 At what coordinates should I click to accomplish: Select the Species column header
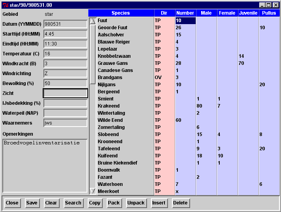pyautogui.click(x=121, y=13)
